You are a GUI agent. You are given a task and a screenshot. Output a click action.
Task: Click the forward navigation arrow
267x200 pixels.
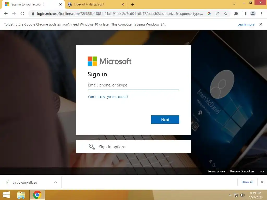pyautogui.click(x=14, y=14)
